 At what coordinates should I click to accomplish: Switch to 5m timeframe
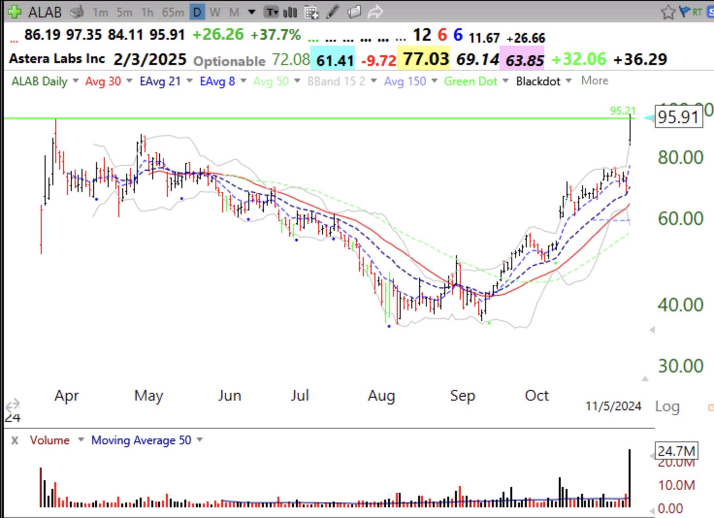coord(124,12)
